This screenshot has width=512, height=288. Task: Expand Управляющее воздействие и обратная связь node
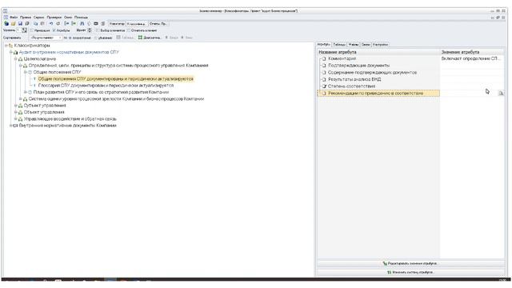coord(15,119)
